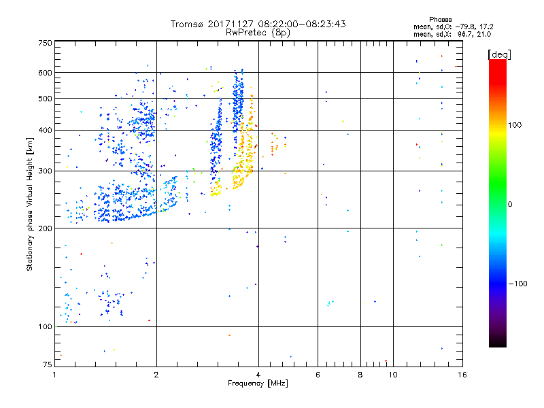Click the "2" frequency axis tick label
This screenshot has height=408, width=544.
click(x=156, y=375)
